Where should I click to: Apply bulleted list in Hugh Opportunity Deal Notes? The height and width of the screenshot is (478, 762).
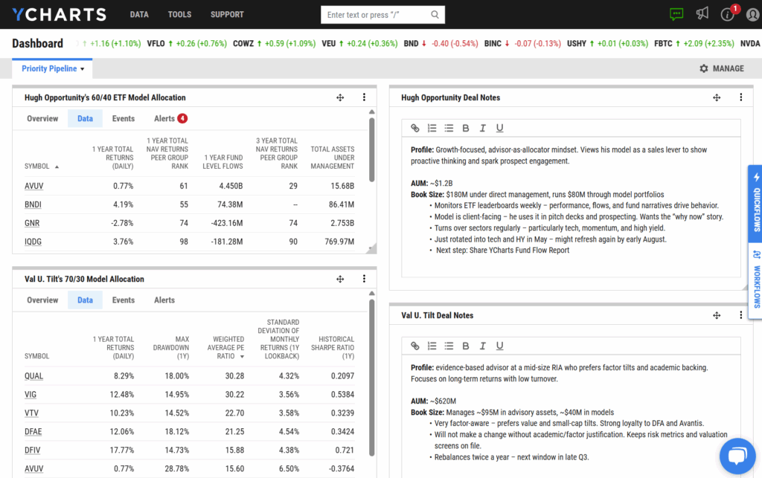pos(449,128)
